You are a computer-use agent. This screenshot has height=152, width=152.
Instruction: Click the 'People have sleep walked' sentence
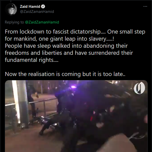tap(66, 46)
